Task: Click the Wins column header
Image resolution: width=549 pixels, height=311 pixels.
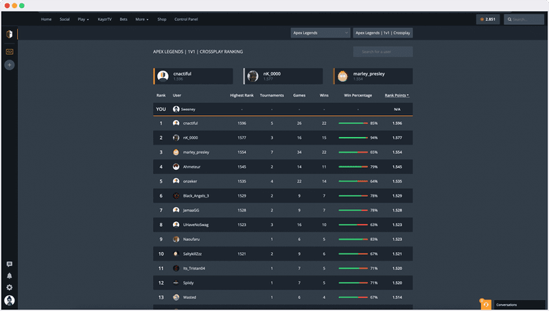Action: tap(324, 95)
